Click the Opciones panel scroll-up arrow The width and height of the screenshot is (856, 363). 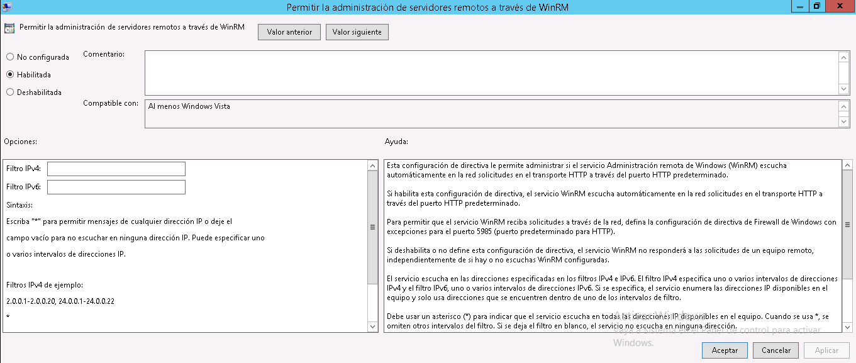[373, 165]
